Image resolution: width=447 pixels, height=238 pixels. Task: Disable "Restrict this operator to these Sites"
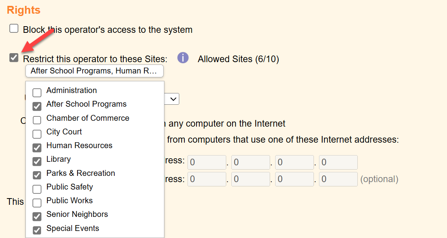coord(14,58)
